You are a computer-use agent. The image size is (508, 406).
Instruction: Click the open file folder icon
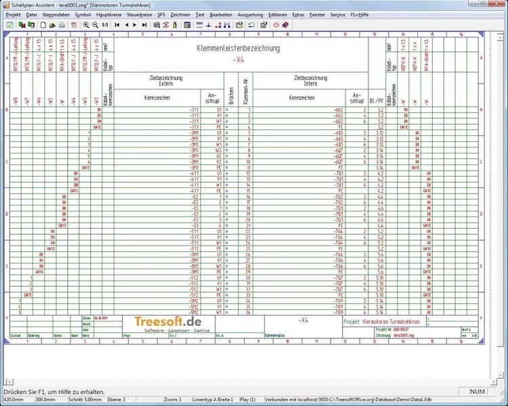tap(52, 24)
